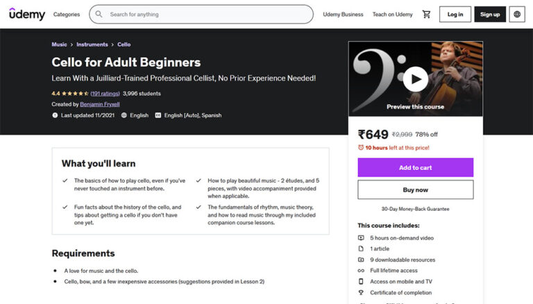Open the 191 ratings link
The height and width of the screenshot is (304, 533).
[x=105, y=94]
